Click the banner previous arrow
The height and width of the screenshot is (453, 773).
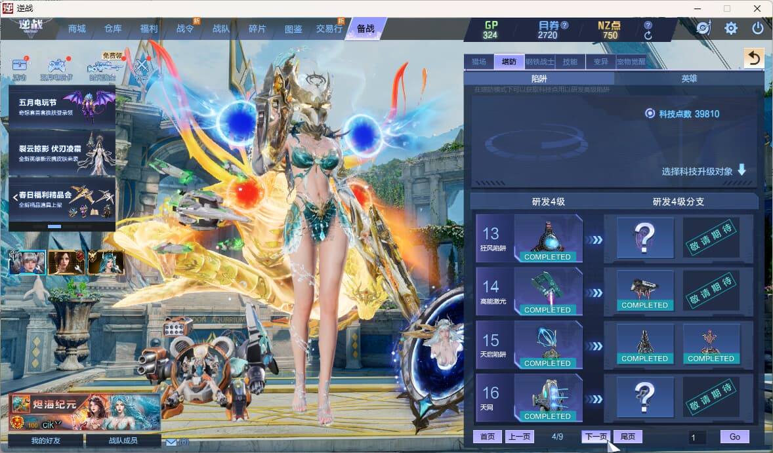pos(15,198)
